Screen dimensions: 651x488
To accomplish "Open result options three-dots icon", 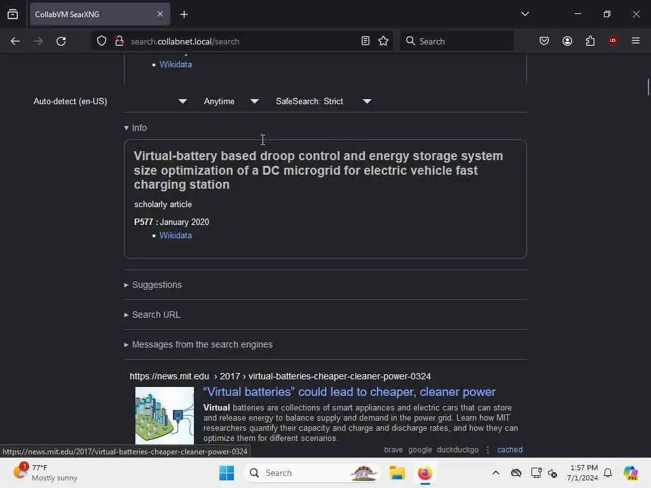I will tap(488, 449).
